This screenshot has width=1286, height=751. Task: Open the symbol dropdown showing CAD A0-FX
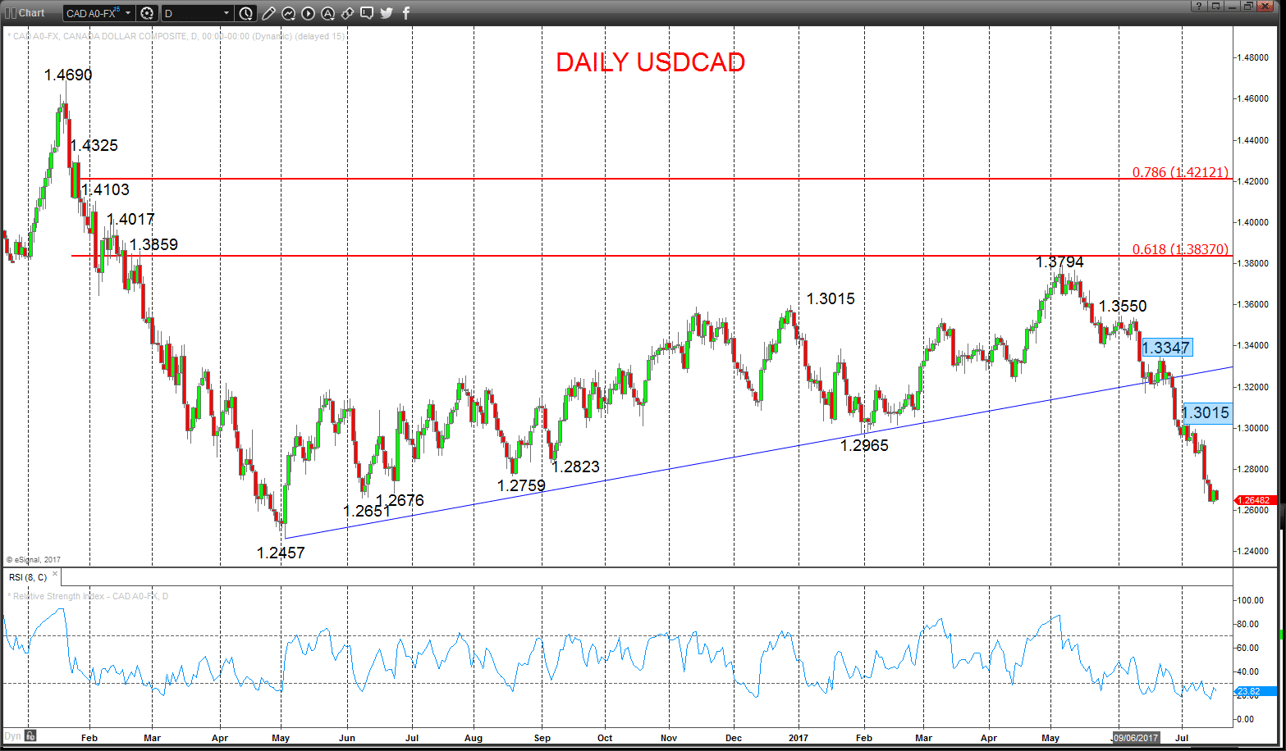pyautogui.click(x=99, y=13)
